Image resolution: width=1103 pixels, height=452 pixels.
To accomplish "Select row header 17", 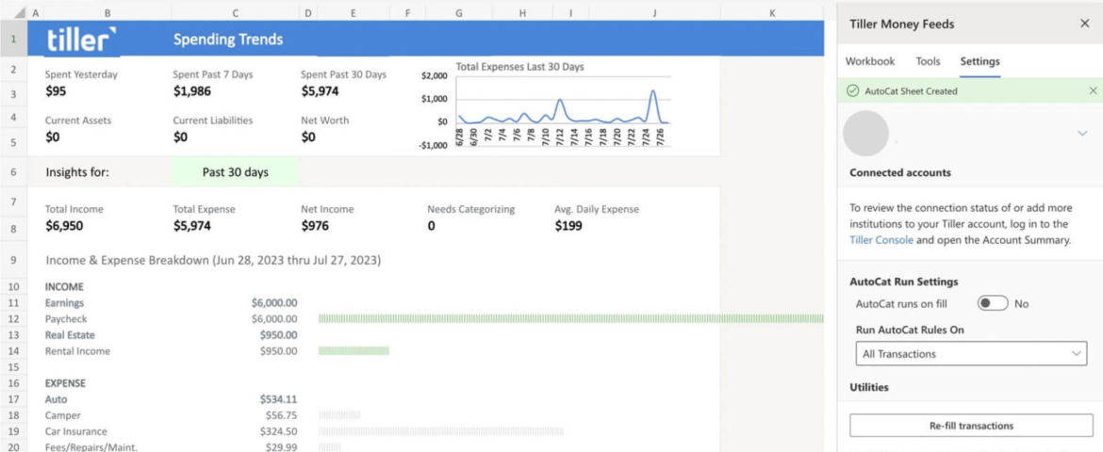I will tap(13, 399).
